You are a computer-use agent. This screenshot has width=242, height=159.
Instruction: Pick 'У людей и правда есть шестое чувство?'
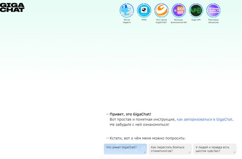[212, 149]
